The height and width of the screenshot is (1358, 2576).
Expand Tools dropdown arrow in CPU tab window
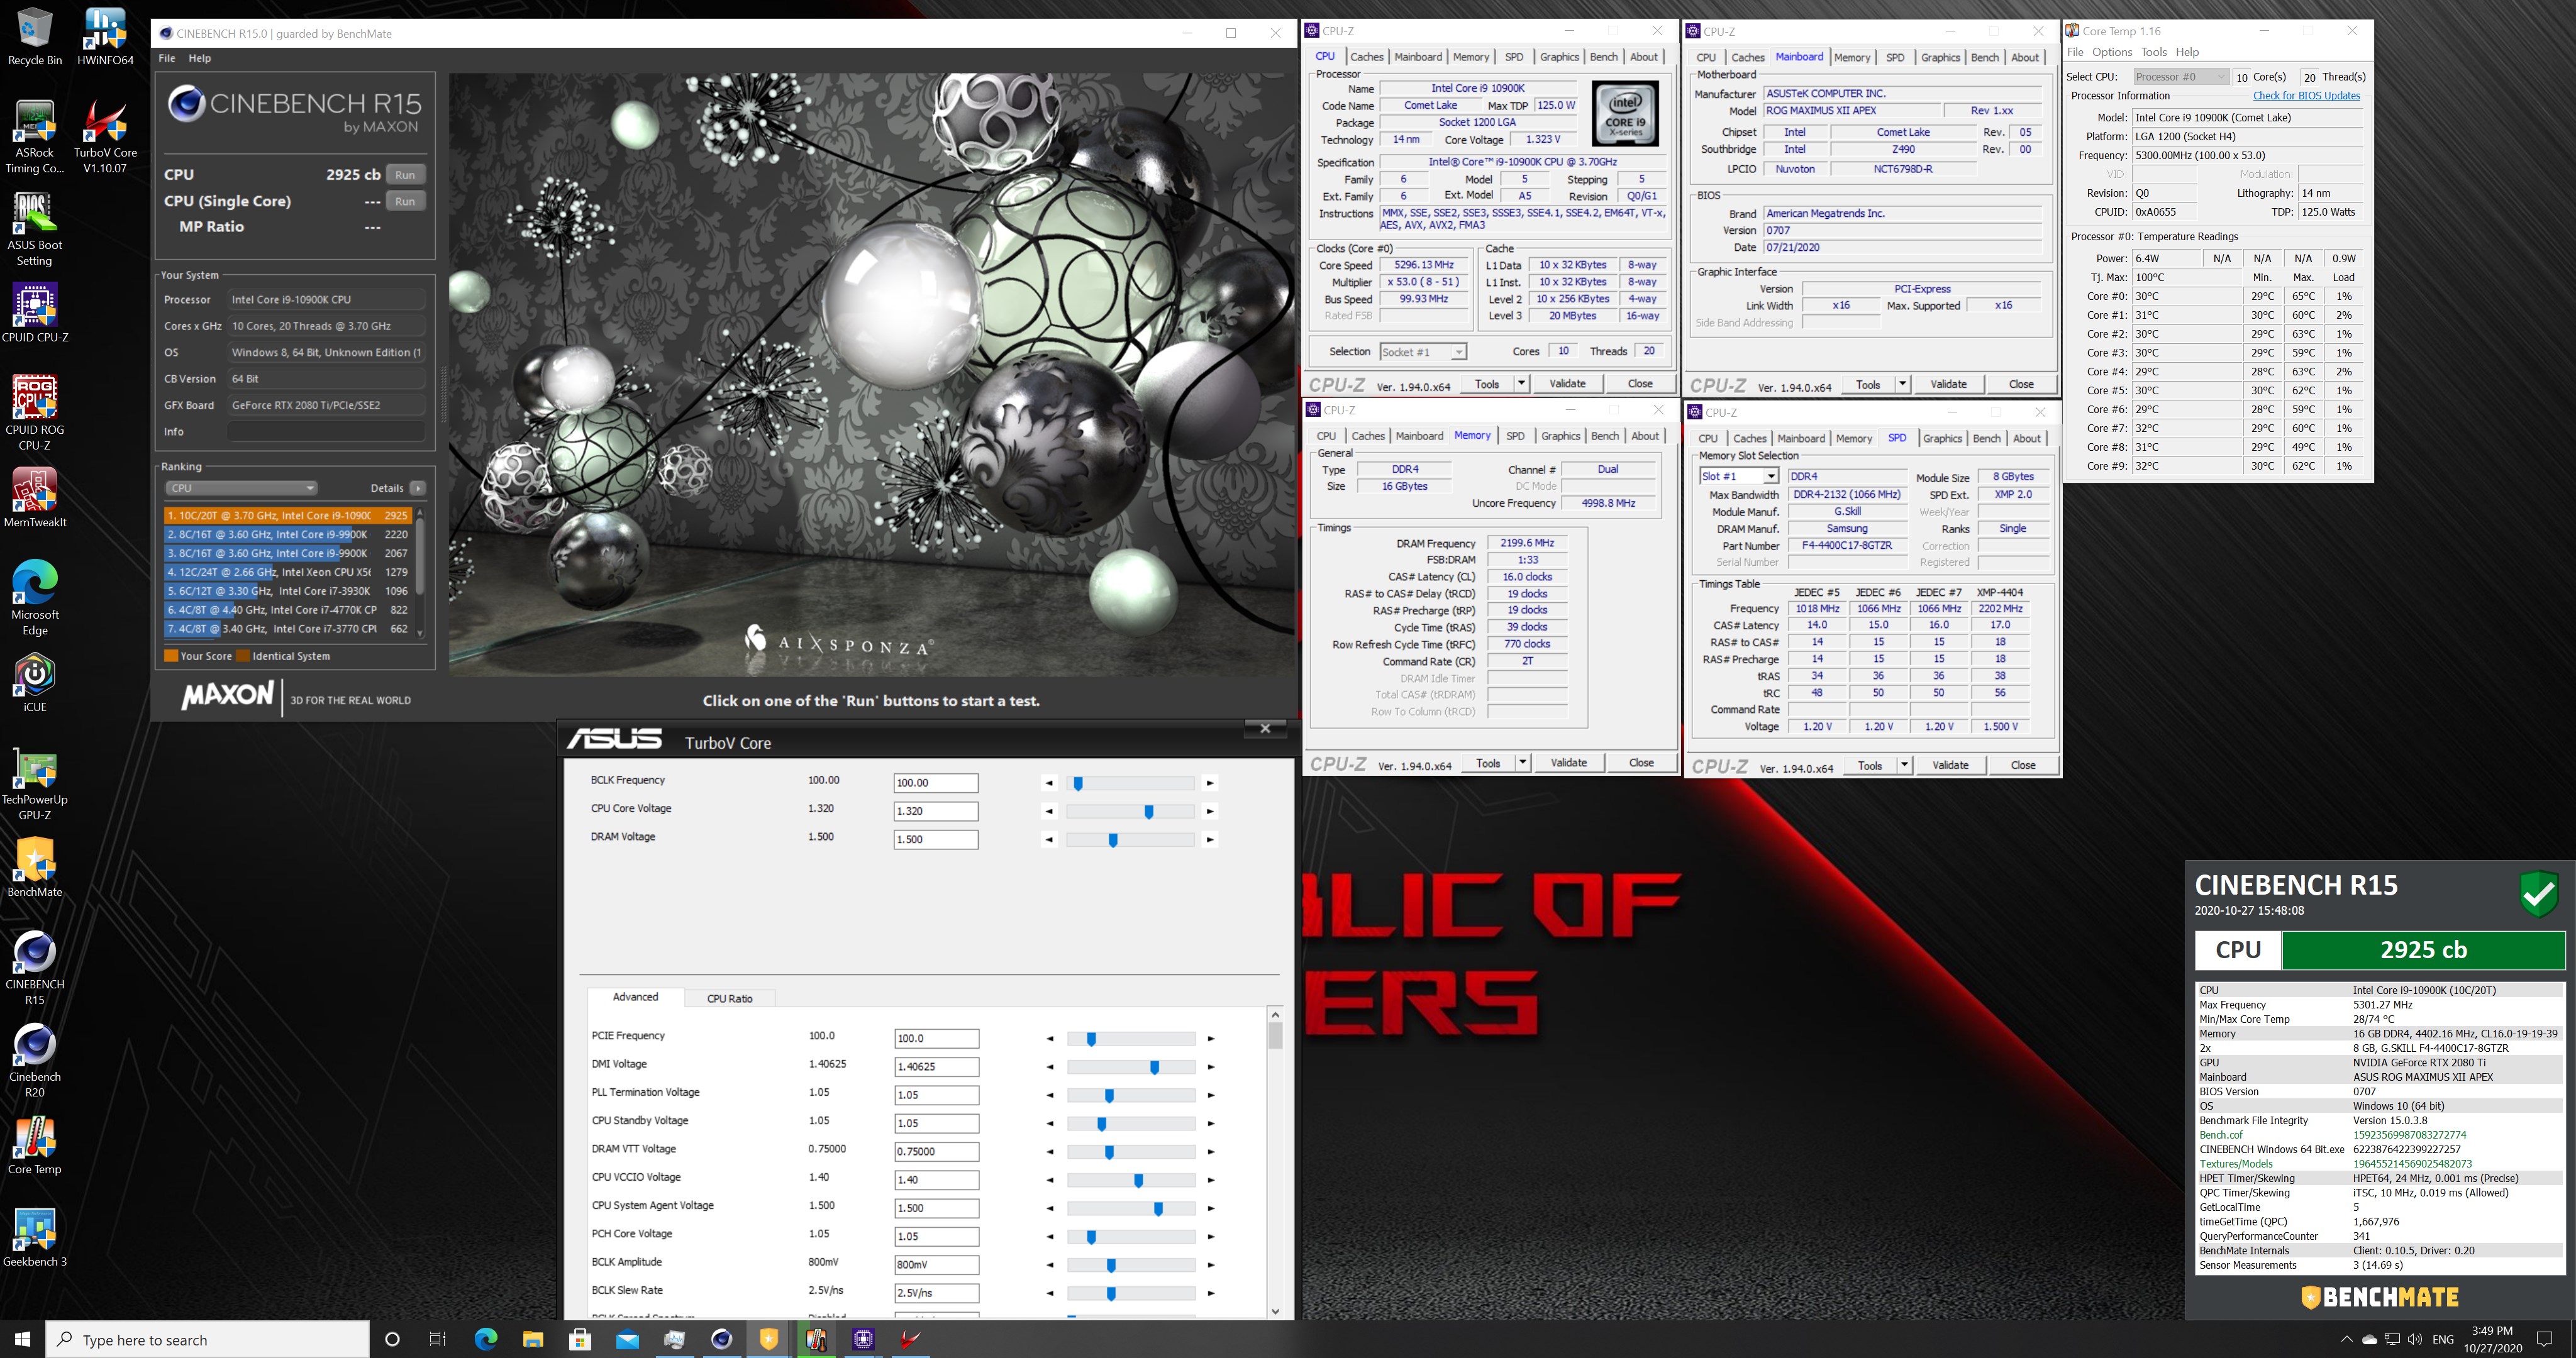1521,383
